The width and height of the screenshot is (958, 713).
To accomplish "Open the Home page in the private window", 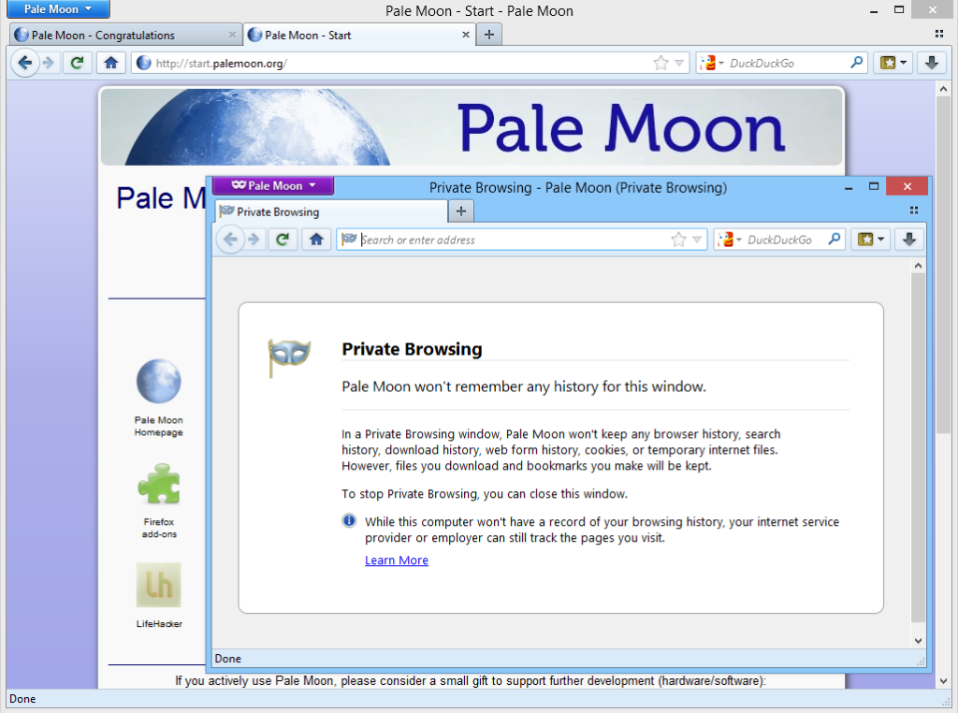I will pyautogui.click(x=316, y=239).
